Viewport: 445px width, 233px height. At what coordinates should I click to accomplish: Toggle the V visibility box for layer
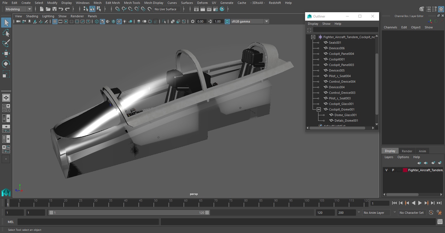(x=386, y=170)
